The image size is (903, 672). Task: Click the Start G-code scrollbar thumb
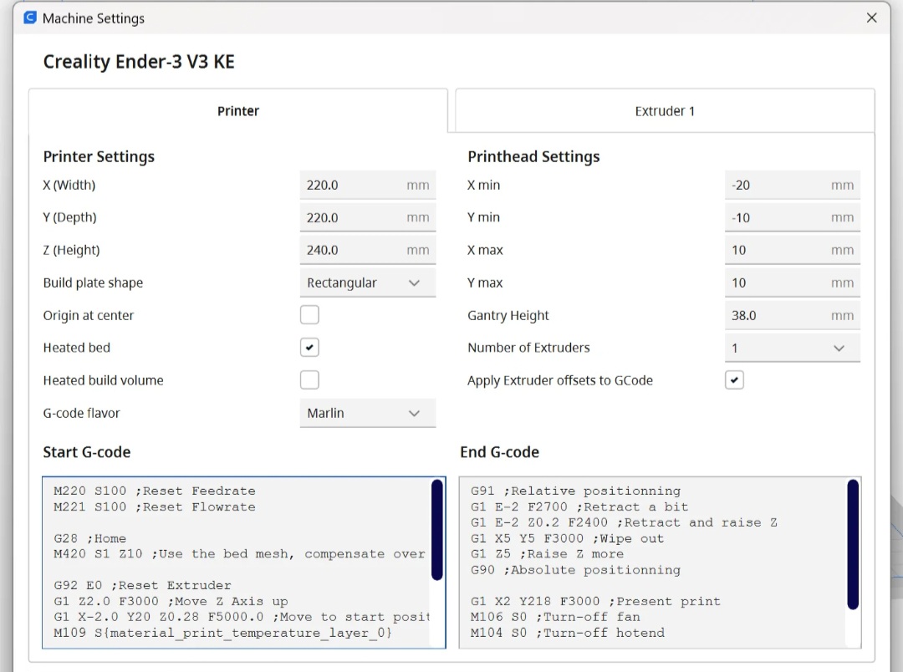coord(437,530)
